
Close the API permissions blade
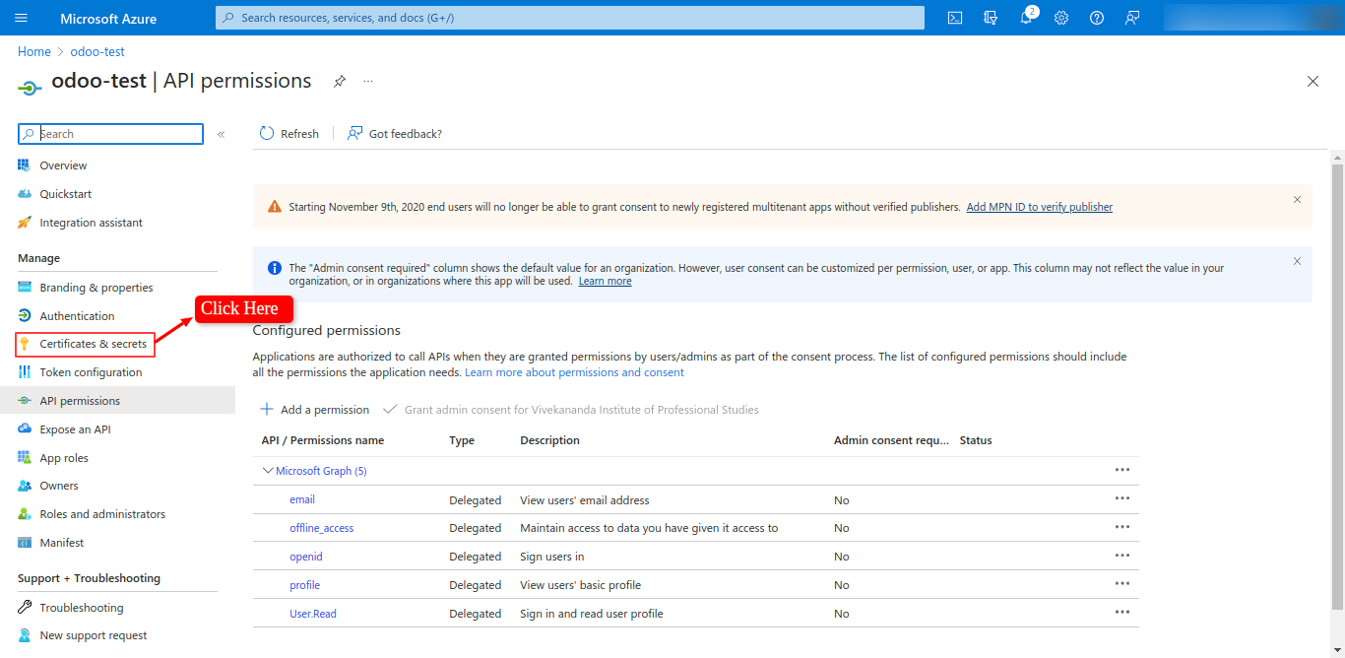tap(1313, 82)
